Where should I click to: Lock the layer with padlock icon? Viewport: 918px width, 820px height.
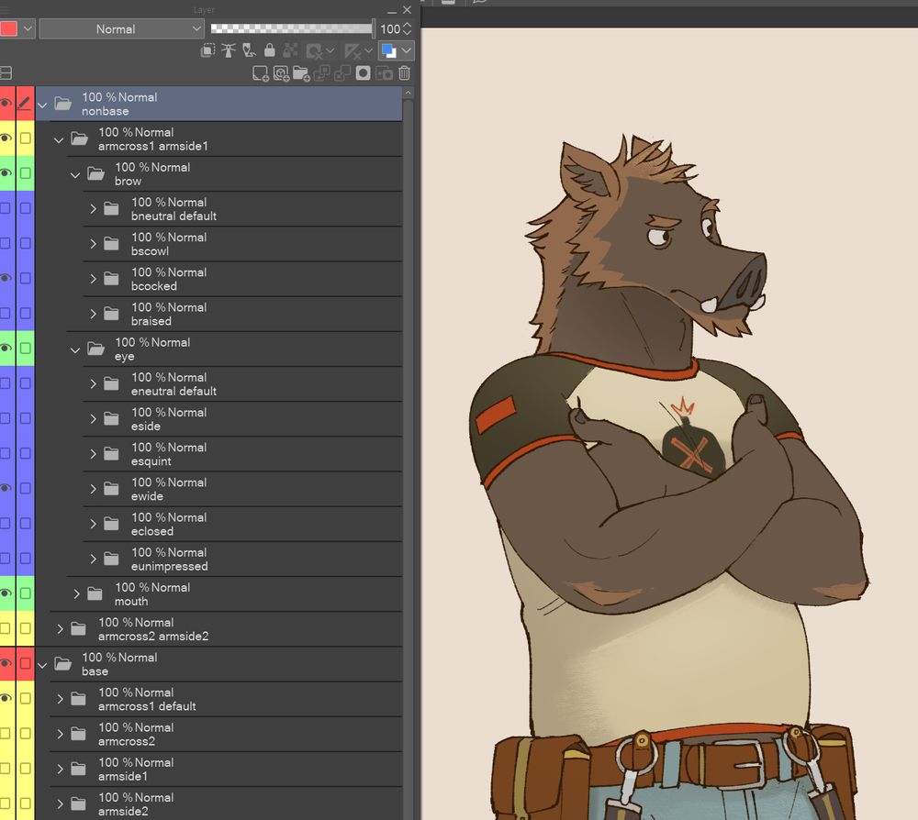[x=269, y=50]
